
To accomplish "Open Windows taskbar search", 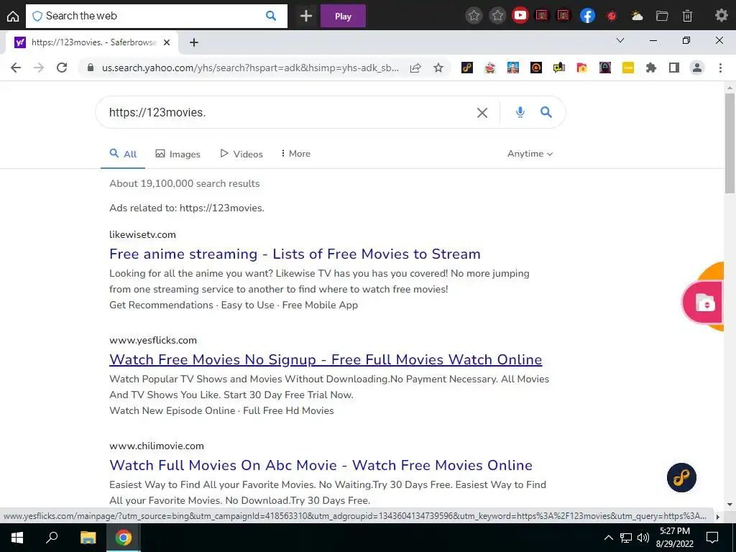I will pyautogui.click(x=52, y=538).
